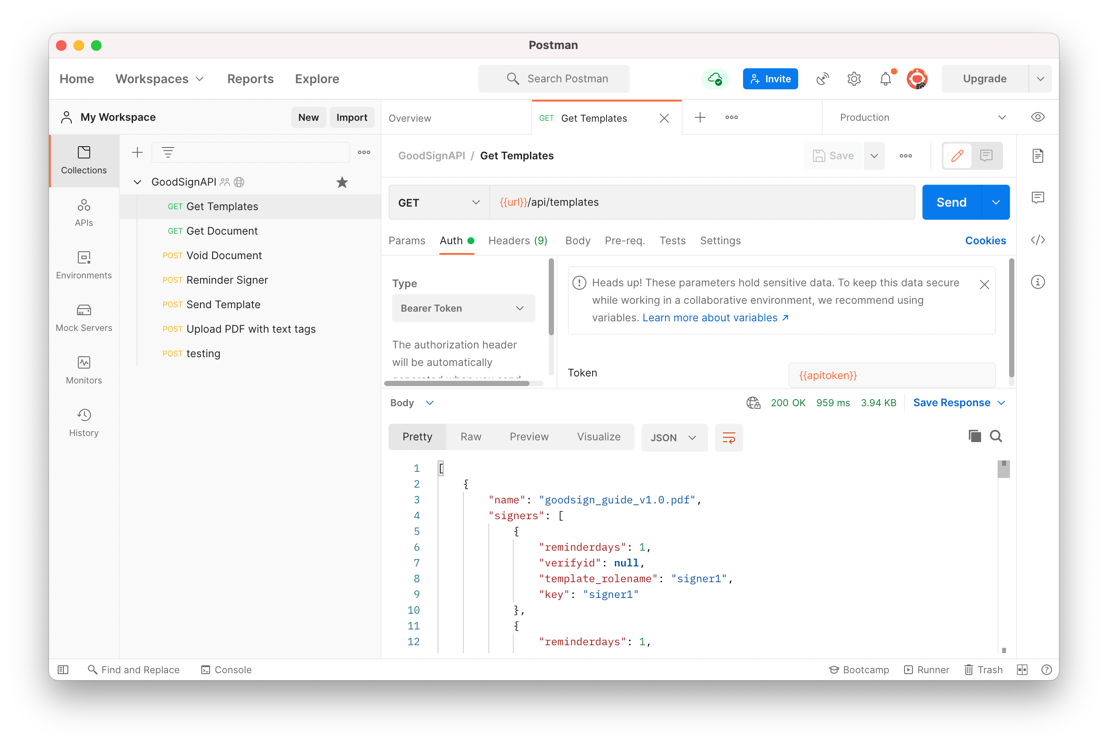Toggle two-pane layout icon in status bar

click(1021, 669)
